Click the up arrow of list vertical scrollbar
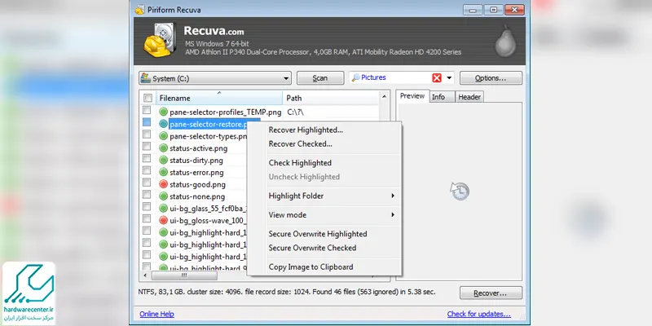The image size is (652, 326). coord(384,97)
